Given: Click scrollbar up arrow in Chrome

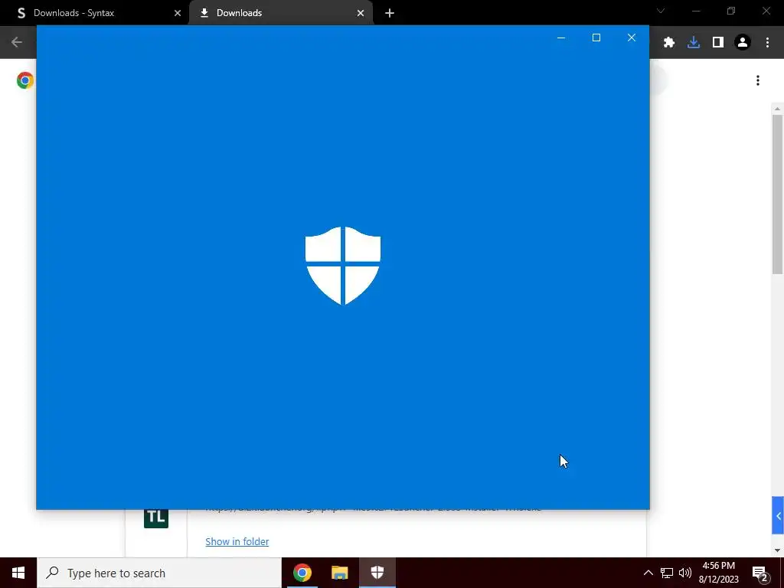Looking at the screenshot, I should [777, 109].
